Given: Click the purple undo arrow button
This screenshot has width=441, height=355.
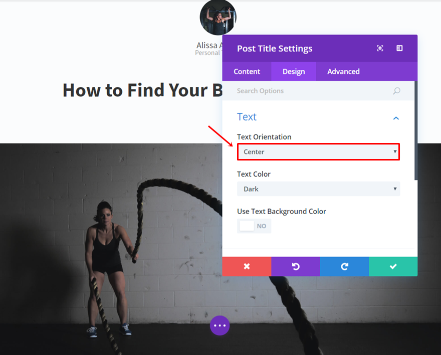Looking at the screenshot, I should click(x=296, y=266).
